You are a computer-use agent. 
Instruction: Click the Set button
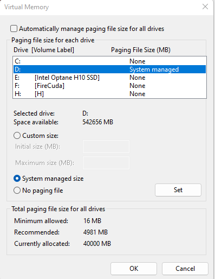pos(178,190)
